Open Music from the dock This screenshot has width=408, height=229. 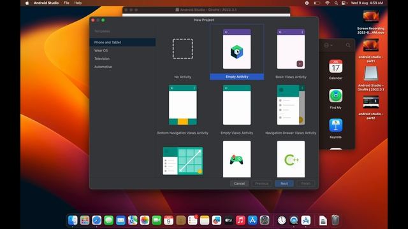240,220
